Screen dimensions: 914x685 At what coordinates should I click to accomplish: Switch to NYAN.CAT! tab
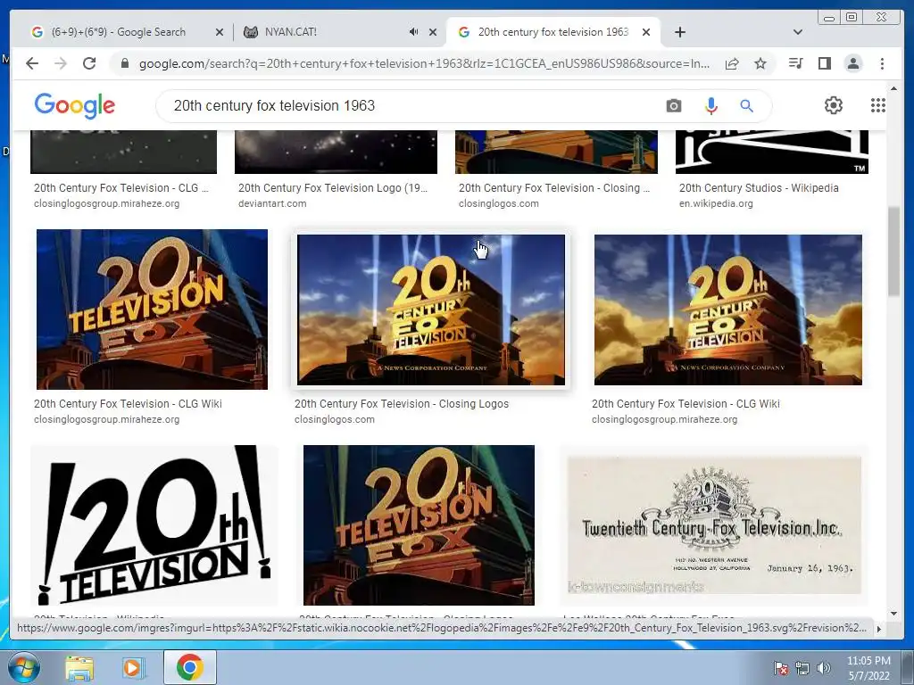click(x=340, y=32)
